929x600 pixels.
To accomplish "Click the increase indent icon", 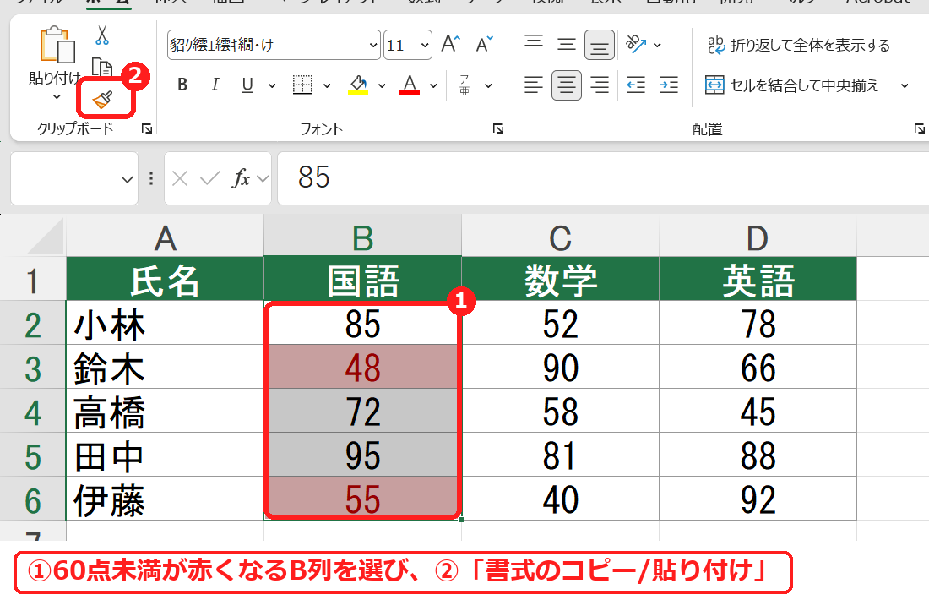I will click(669, 85).
